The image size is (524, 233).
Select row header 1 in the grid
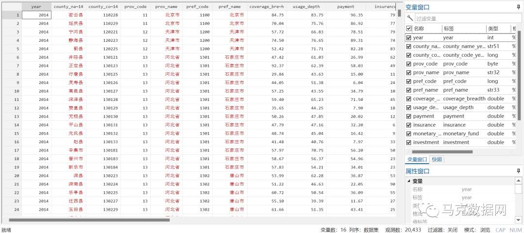click(x=11, y=15)
